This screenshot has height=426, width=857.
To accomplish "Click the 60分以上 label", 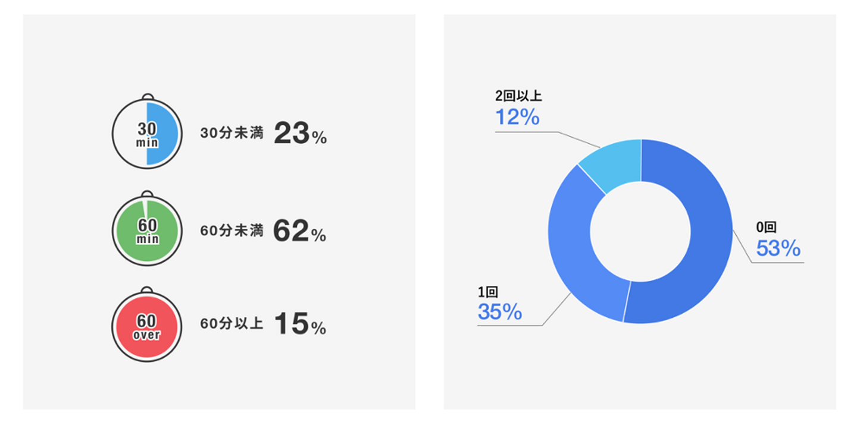I will pos(232,324).
